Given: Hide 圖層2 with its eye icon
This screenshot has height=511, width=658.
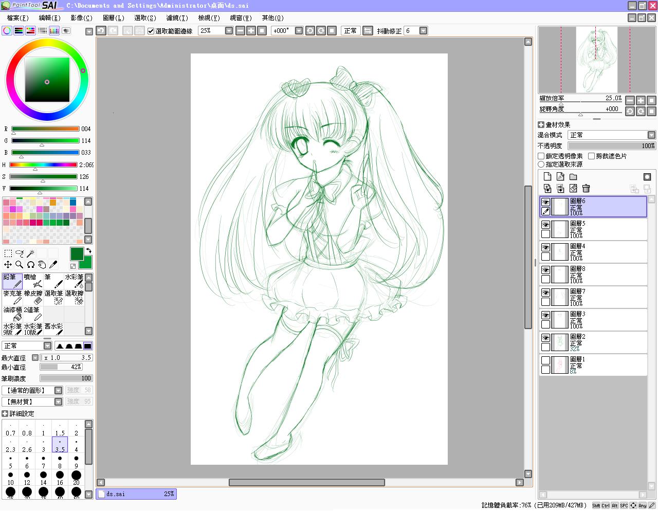Looking at the screenshot, I should [545, 338].
